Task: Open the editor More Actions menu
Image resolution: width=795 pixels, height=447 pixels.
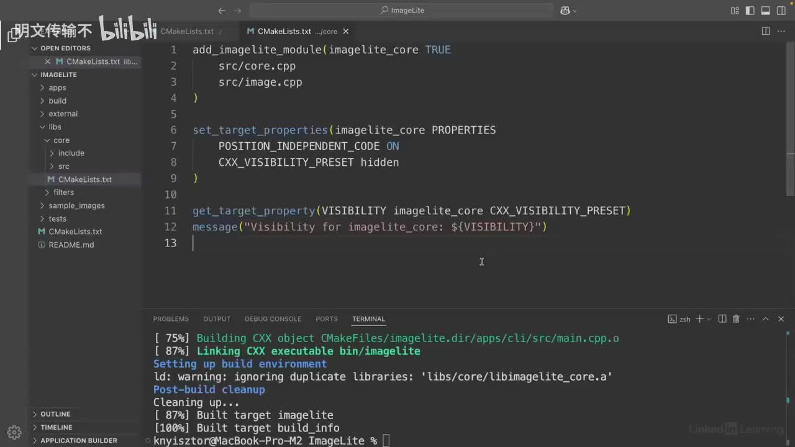Action: tap(781, 31)
